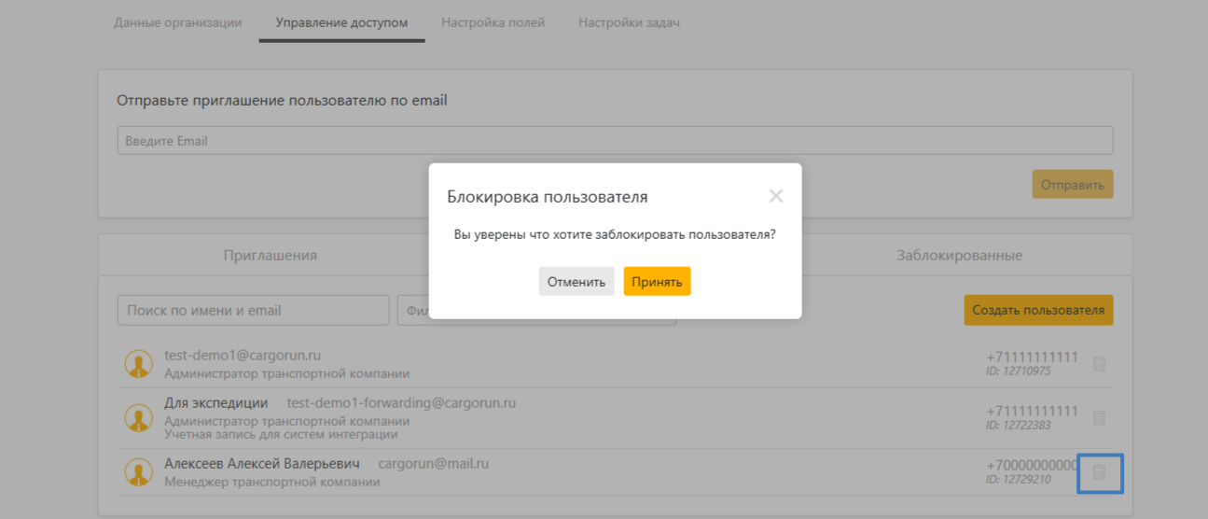The image size is (1208, 519).
Task: Show the Заблокированные users tab
Action: [x=959, y=255]
